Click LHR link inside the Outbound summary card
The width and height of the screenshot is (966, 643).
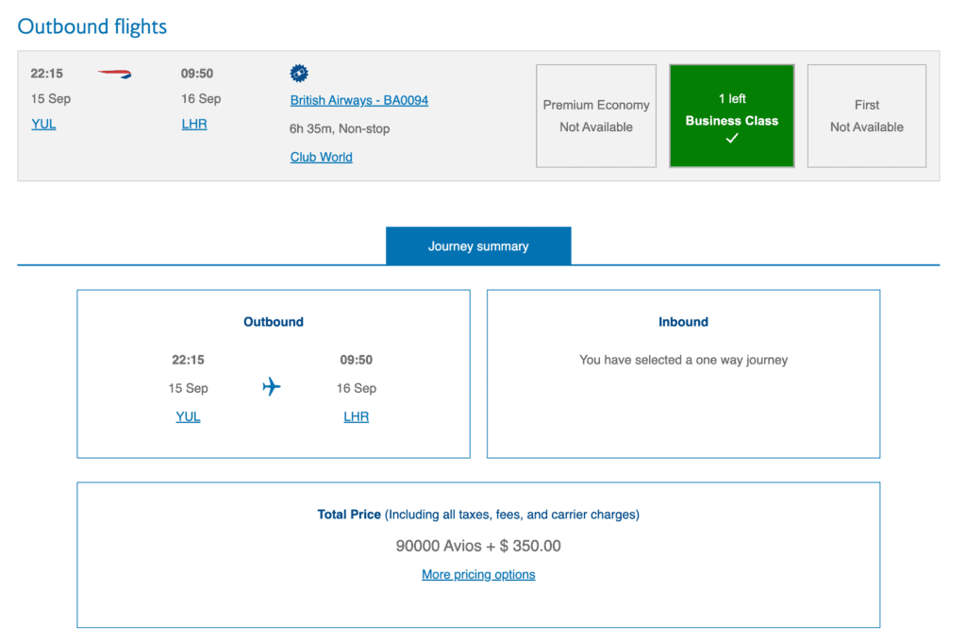[356, 416]
